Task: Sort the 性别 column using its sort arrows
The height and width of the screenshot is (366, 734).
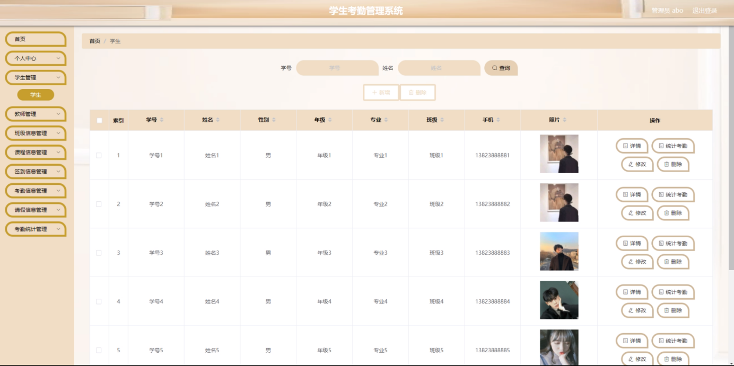Action: pyautogui.click(x=274, y=120)
